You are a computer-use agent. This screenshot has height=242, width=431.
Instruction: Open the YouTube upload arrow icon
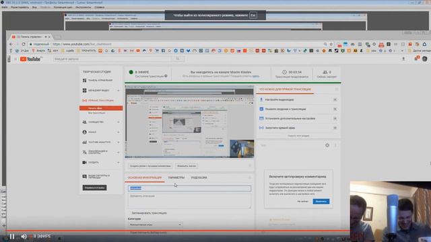click(x=403, y=58)
